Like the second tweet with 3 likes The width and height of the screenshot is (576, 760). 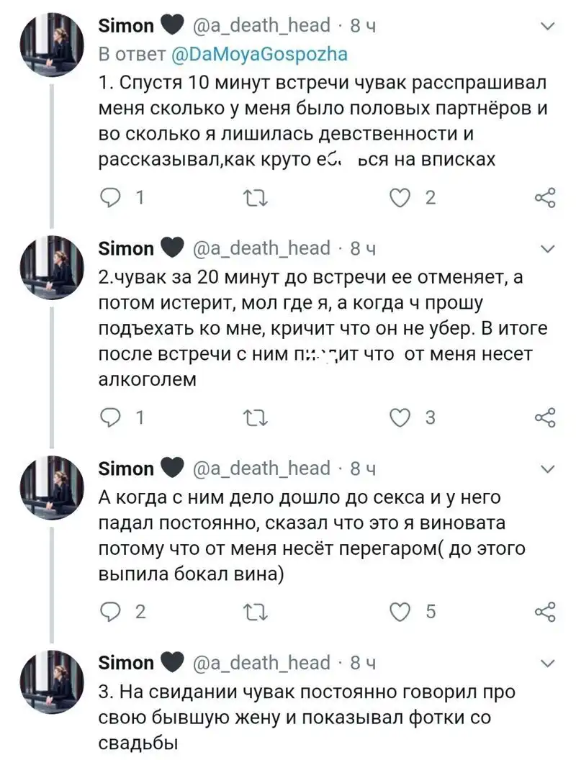pos(400,417)
